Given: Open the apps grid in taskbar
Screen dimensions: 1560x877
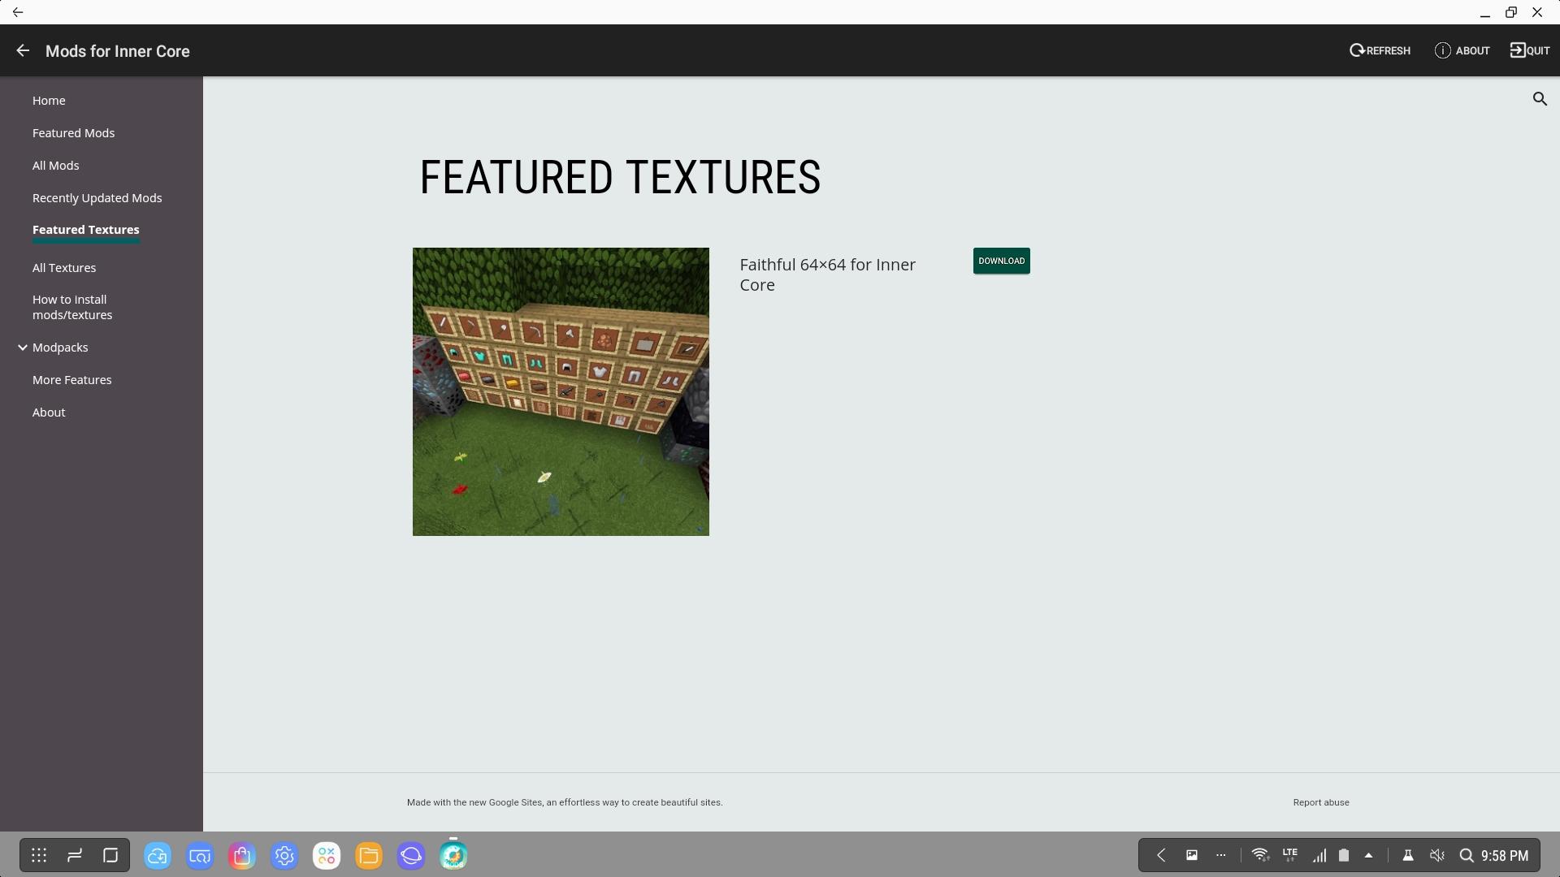Looking at the screenshot, I should point(39,855).
